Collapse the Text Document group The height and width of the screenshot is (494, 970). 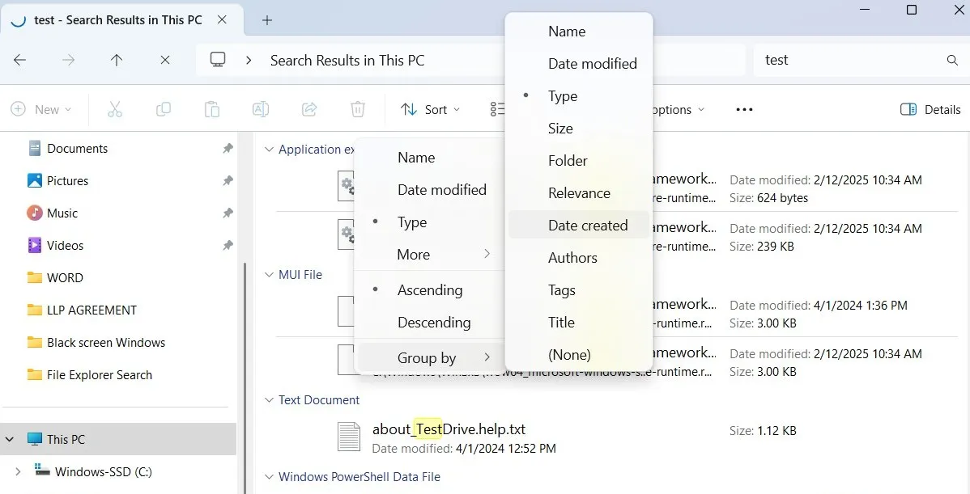pyautogui.click(x=268, y=399)
